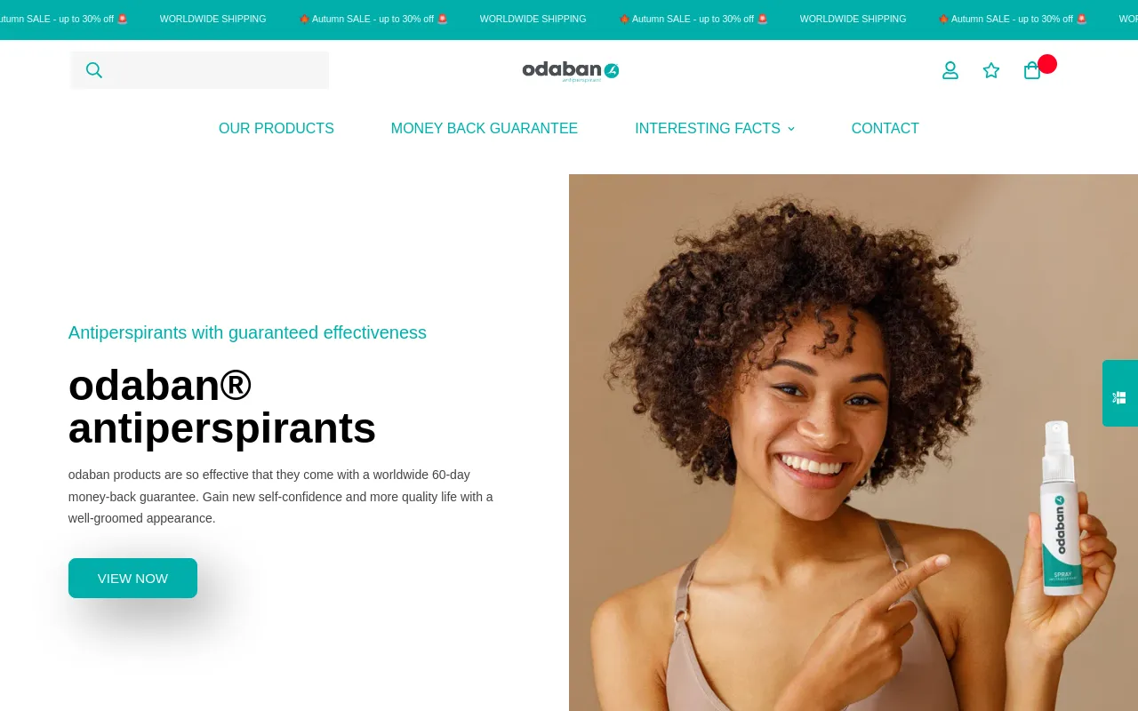Click the guaranteed effectiveness tagline text
This screenshot has width=1138, height=711.
point(247,332)
